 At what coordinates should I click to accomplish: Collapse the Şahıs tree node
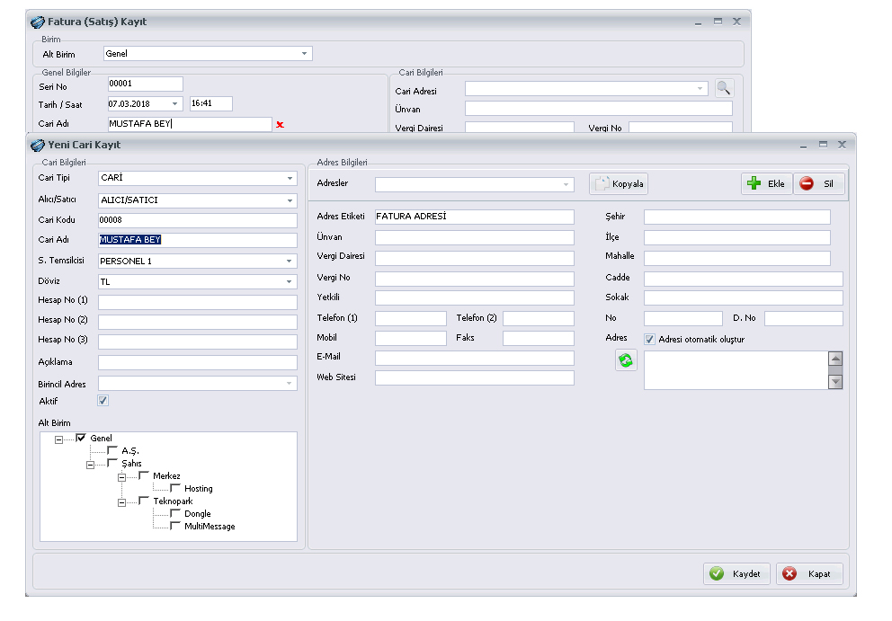(90, 465)
